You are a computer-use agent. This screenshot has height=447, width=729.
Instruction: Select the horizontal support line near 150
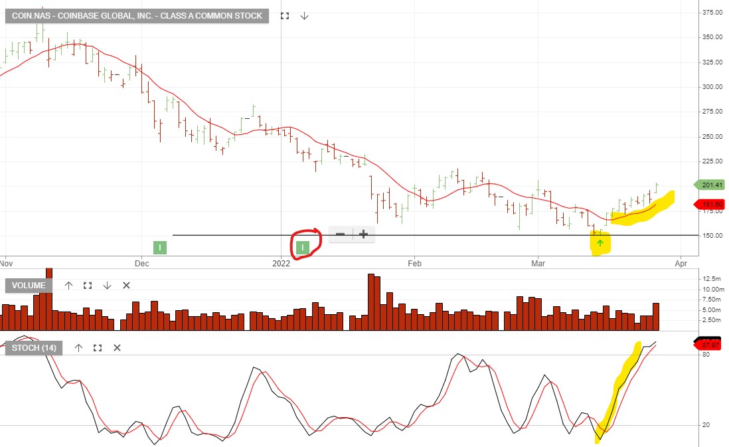tap(465, 235)
